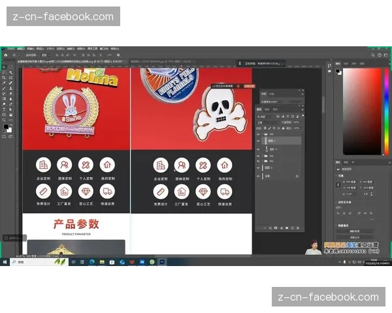Select the Clone Stamp tool
The width and height of the screenshot is (392, 313).
pos(10,88)
